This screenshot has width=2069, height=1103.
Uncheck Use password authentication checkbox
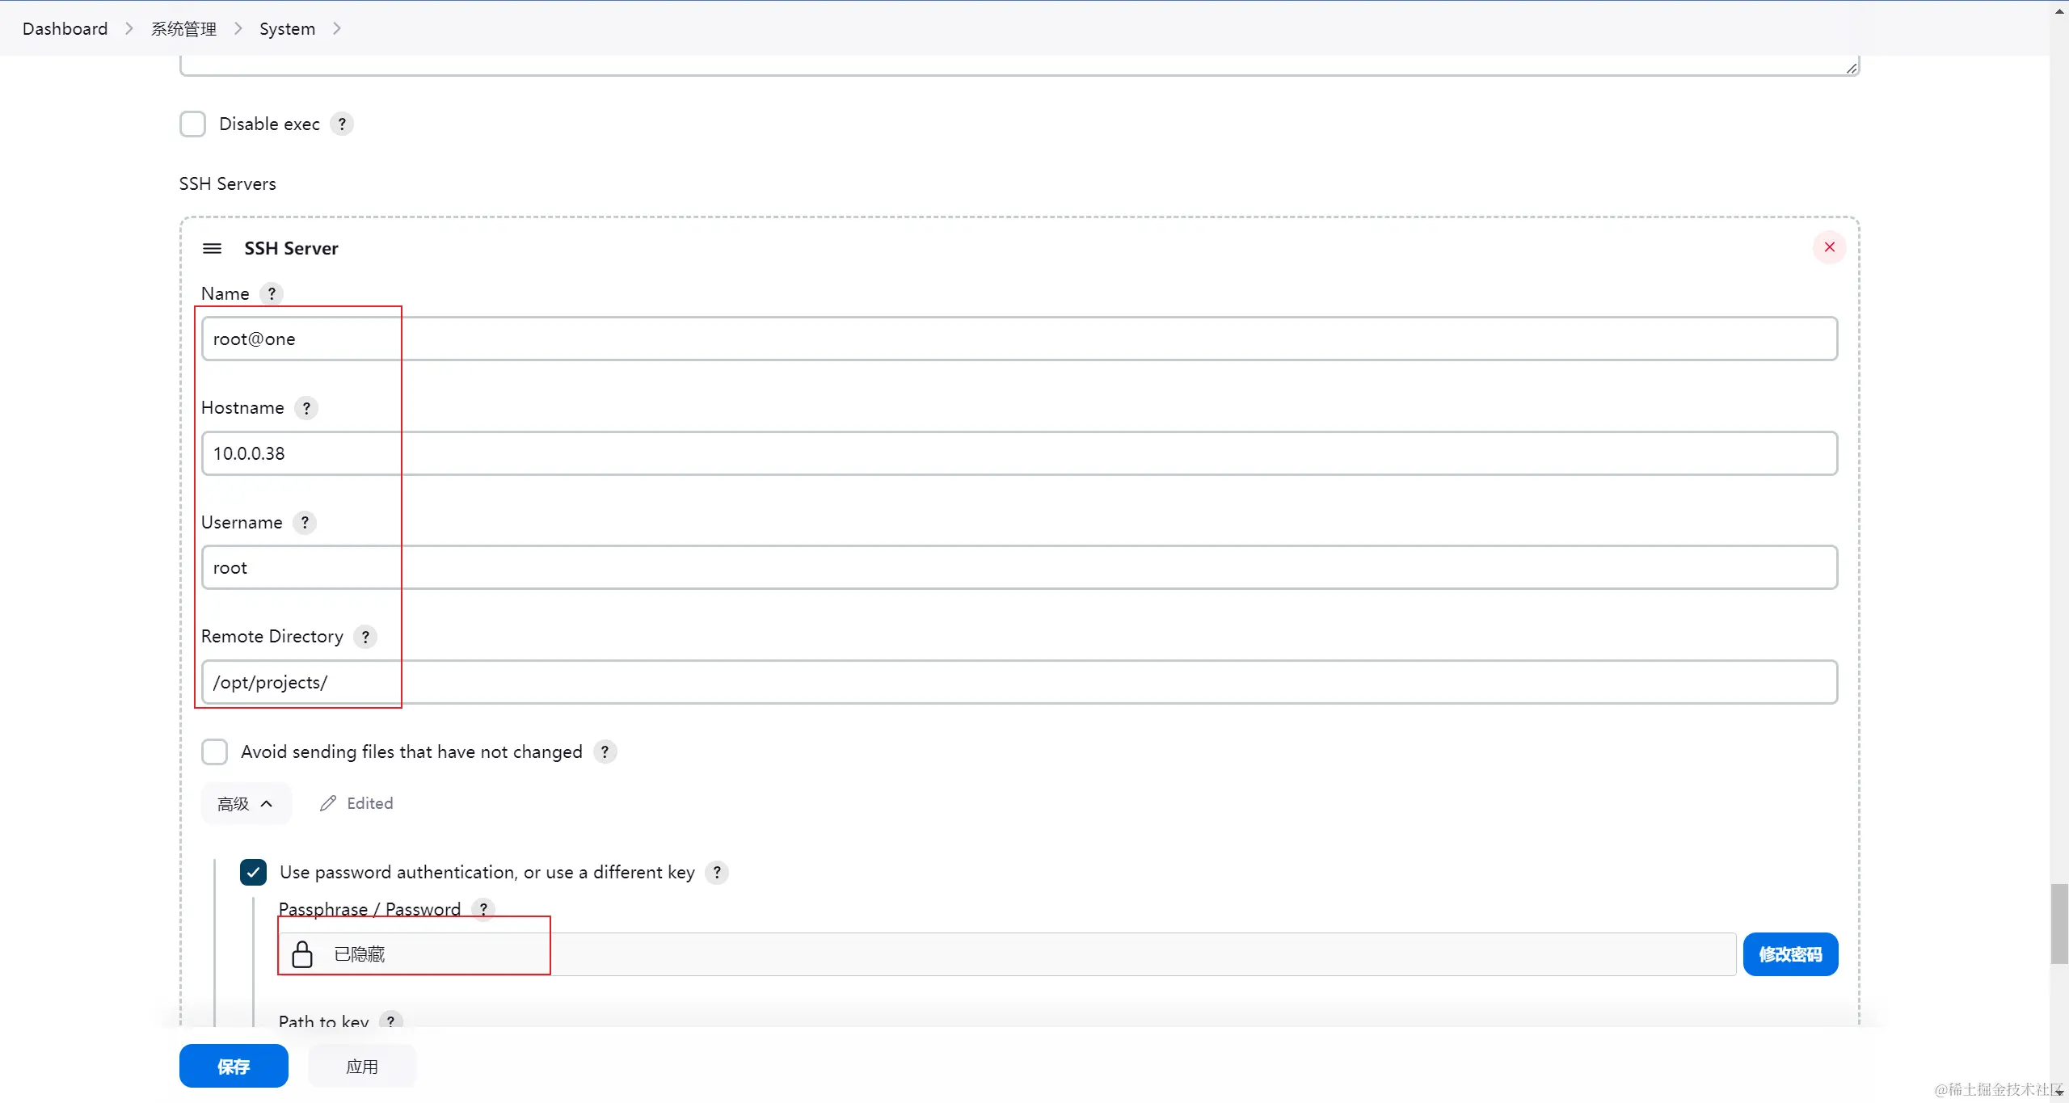(x=253, y=873)
